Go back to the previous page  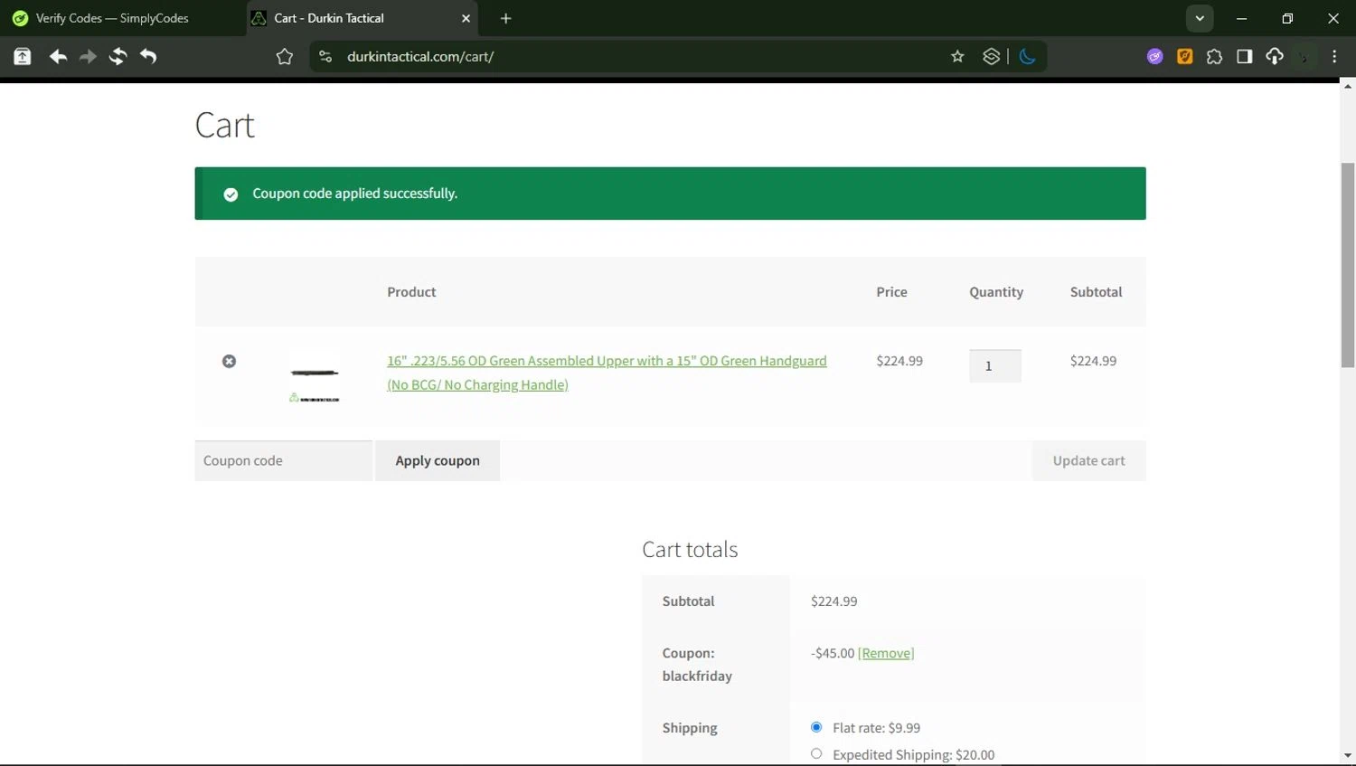(58, 56)
